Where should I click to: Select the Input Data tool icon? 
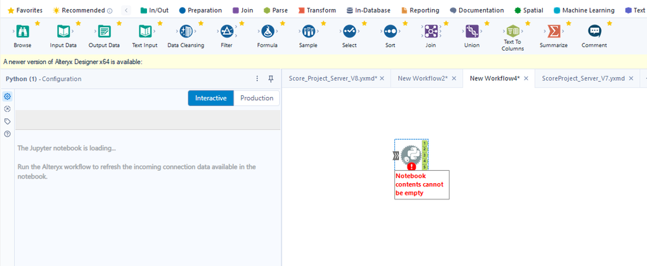pos(63,31)
